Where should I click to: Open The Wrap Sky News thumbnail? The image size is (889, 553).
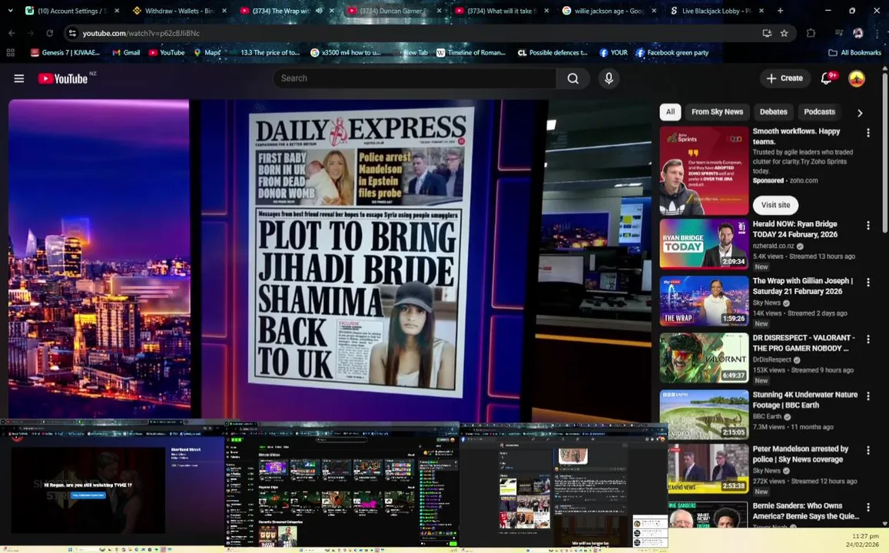704,301
